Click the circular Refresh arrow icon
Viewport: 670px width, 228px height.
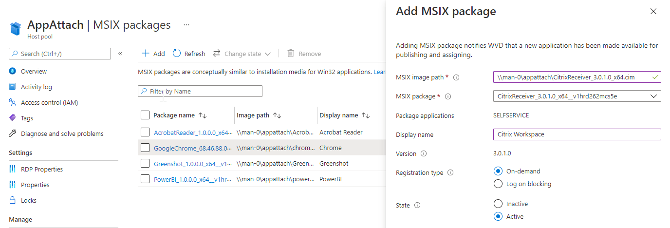pos(177,54)
